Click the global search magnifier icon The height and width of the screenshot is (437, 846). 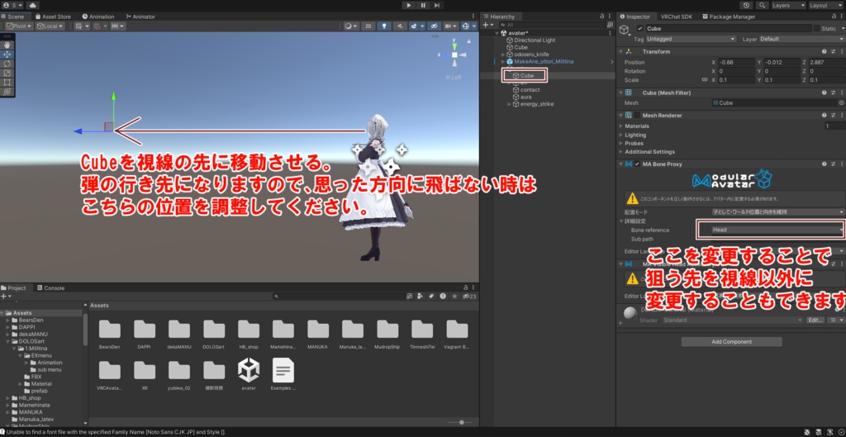[762, 5]
